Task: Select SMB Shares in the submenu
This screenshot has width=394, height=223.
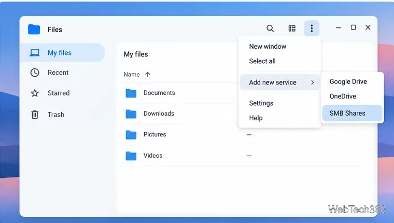Action: pyautogui.click(x=352, y=113)
